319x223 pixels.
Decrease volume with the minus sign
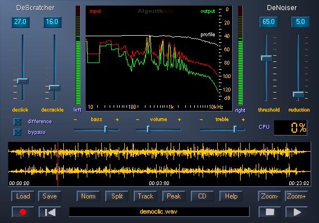click(137, 120)
